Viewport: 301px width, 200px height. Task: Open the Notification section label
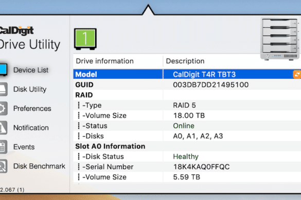coord(31,128)
